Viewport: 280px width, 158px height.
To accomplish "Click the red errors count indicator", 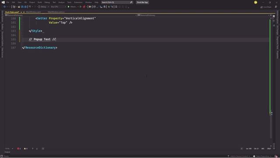I will coord(19,149).
